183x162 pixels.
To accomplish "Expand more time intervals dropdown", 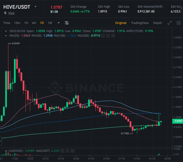I will click(59, 23).
